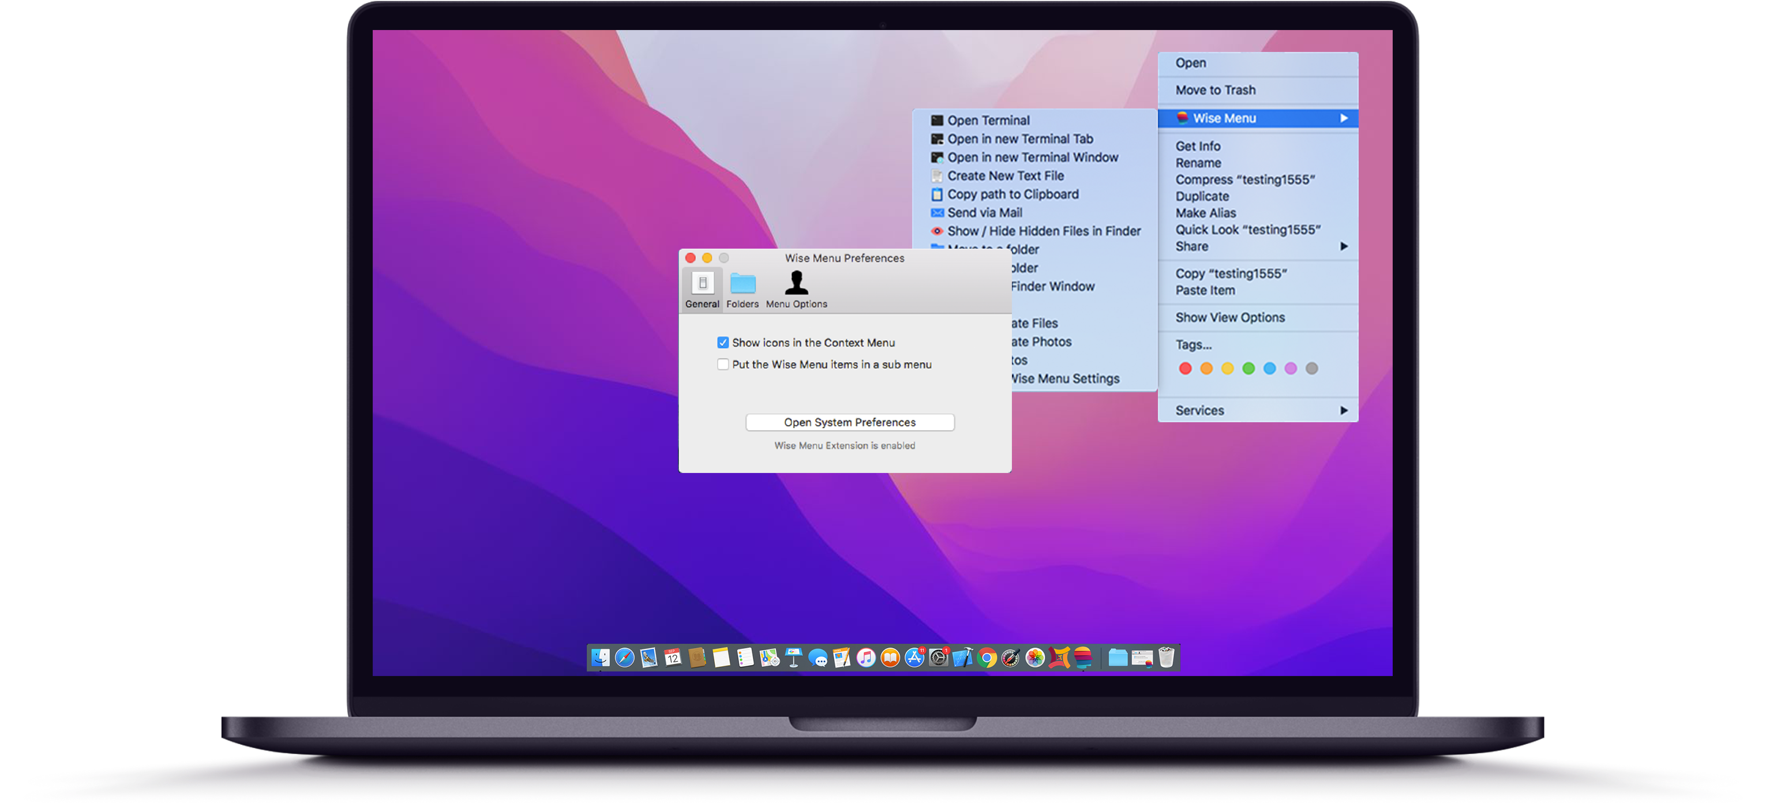
Task: Open Reminders list app in Dock
Action: 745,658
